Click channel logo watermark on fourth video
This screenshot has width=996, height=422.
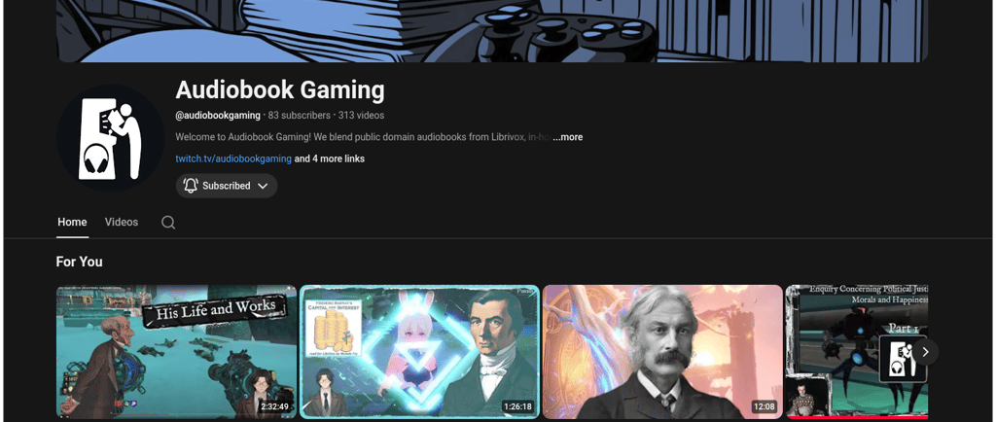pyautogui.click(x=903, y=359)
